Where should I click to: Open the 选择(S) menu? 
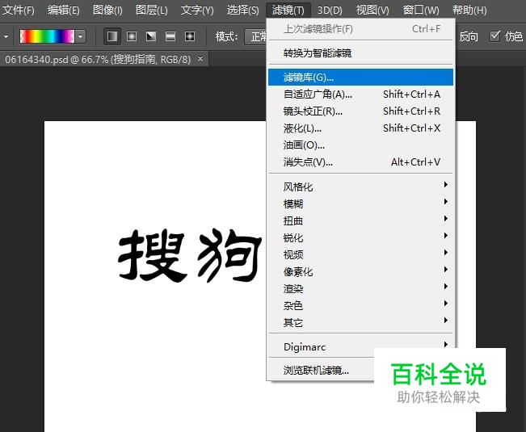click(242, 10)
